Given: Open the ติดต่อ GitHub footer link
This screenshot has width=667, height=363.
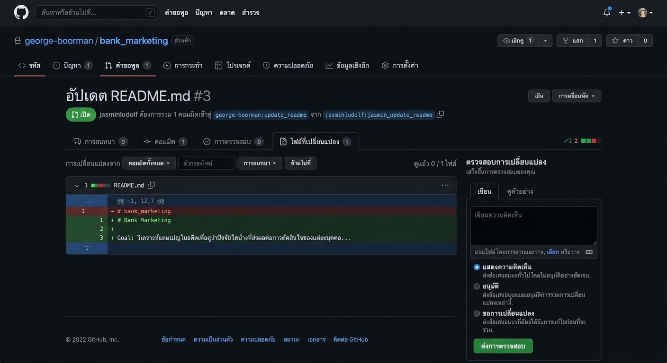Looking at the screenshot, I should [x=351, y=339].
